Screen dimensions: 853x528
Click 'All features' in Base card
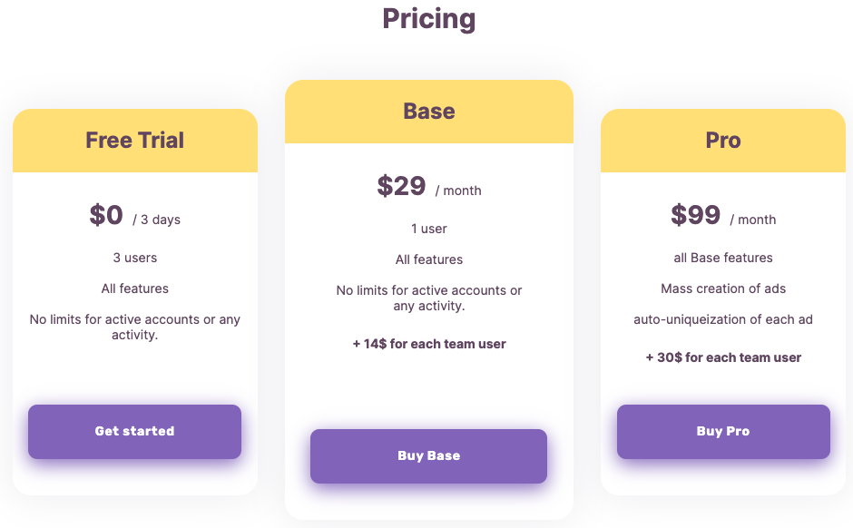point(429,259)
